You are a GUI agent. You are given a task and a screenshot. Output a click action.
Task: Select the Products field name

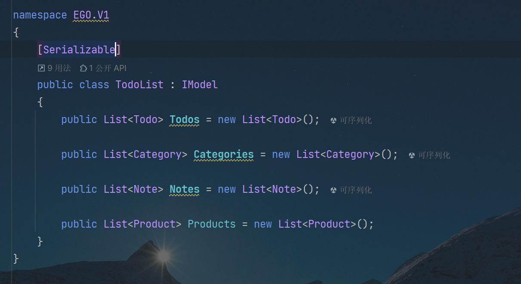[212, 224]
